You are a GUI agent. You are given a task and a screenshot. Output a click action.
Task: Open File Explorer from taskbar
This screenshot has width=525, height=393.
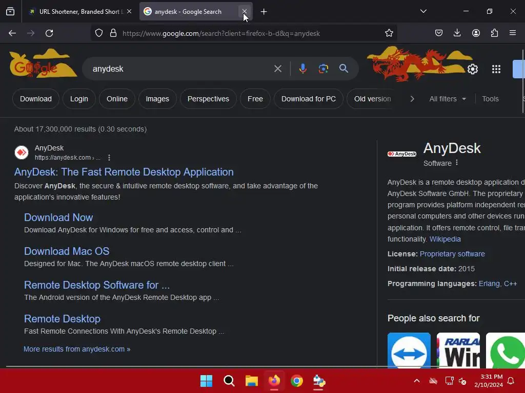[251, 381]
